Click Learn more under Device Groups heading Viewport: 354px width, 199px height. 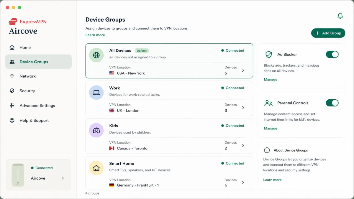pos(95,35)
